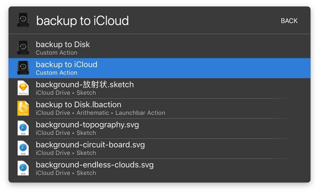Click the 'iCloud Drive ▸ Sketch' path under background-topography.svg

pos(66,133)
